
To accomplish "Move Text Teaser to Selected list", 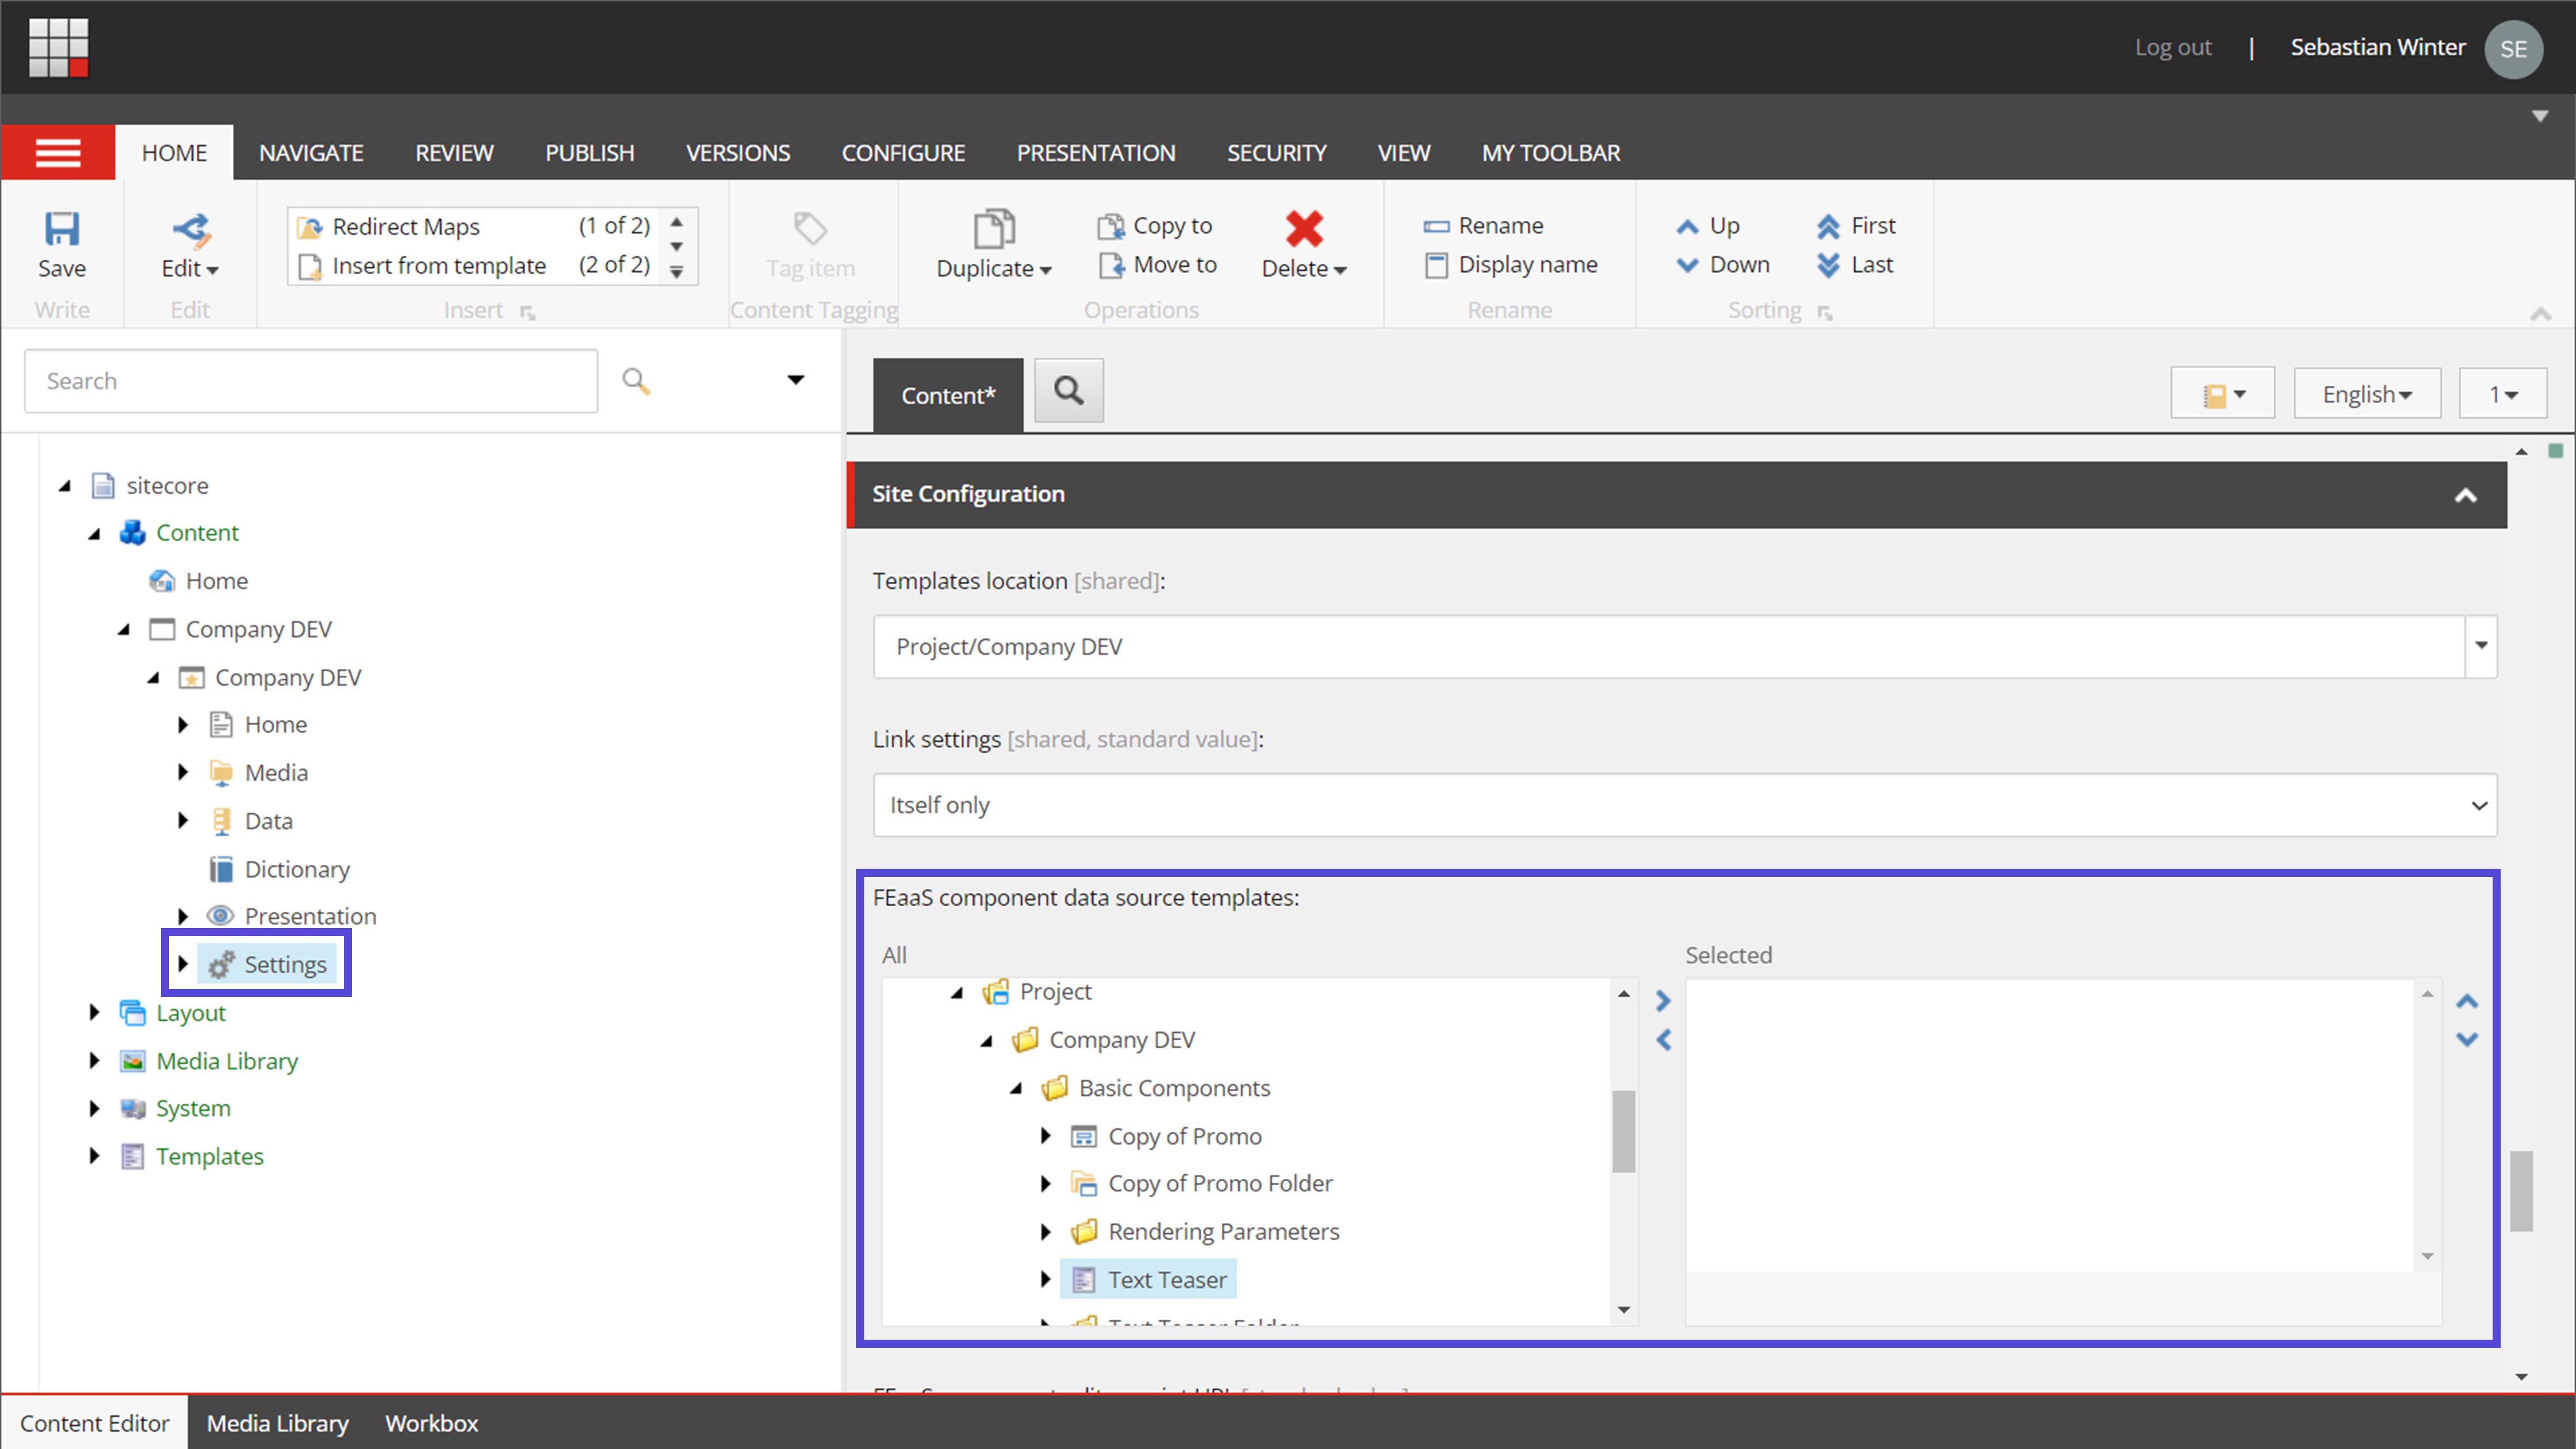I will (x=1663, y=999).
